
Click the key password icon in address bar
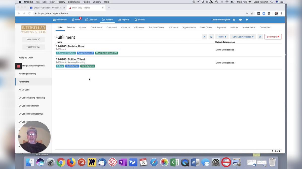(x=247, y=14)
